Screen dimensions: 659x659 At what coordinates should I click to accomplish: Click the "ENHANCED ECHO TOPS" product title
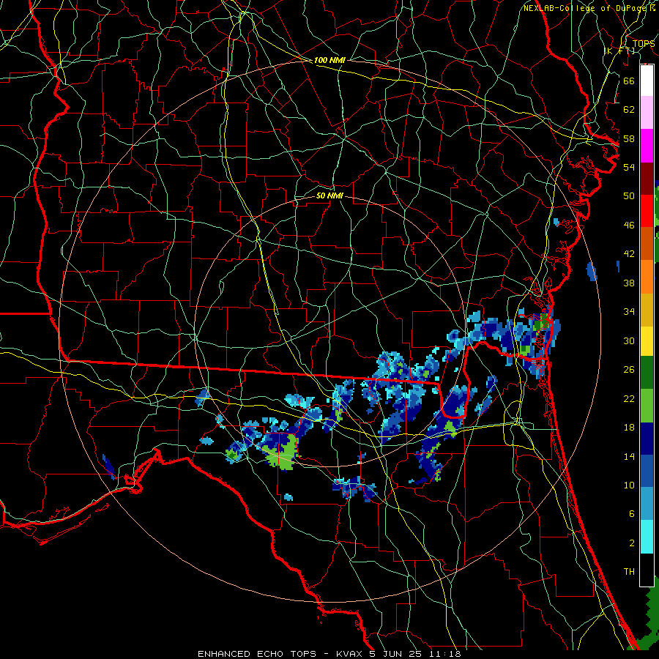click(x=257, y=654)
